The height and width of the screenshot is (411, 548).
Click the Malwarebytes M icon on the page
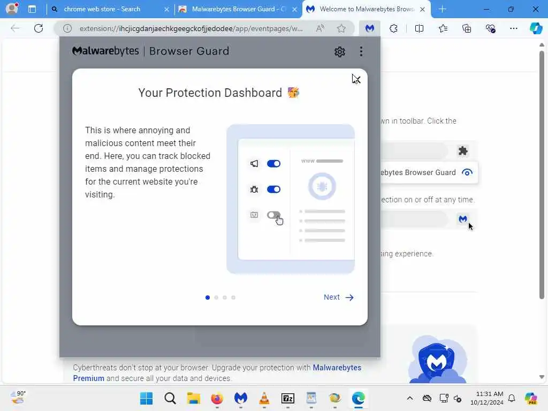463,219
